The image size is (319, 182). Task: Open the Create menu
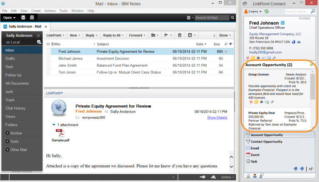(x=36, y=11)
